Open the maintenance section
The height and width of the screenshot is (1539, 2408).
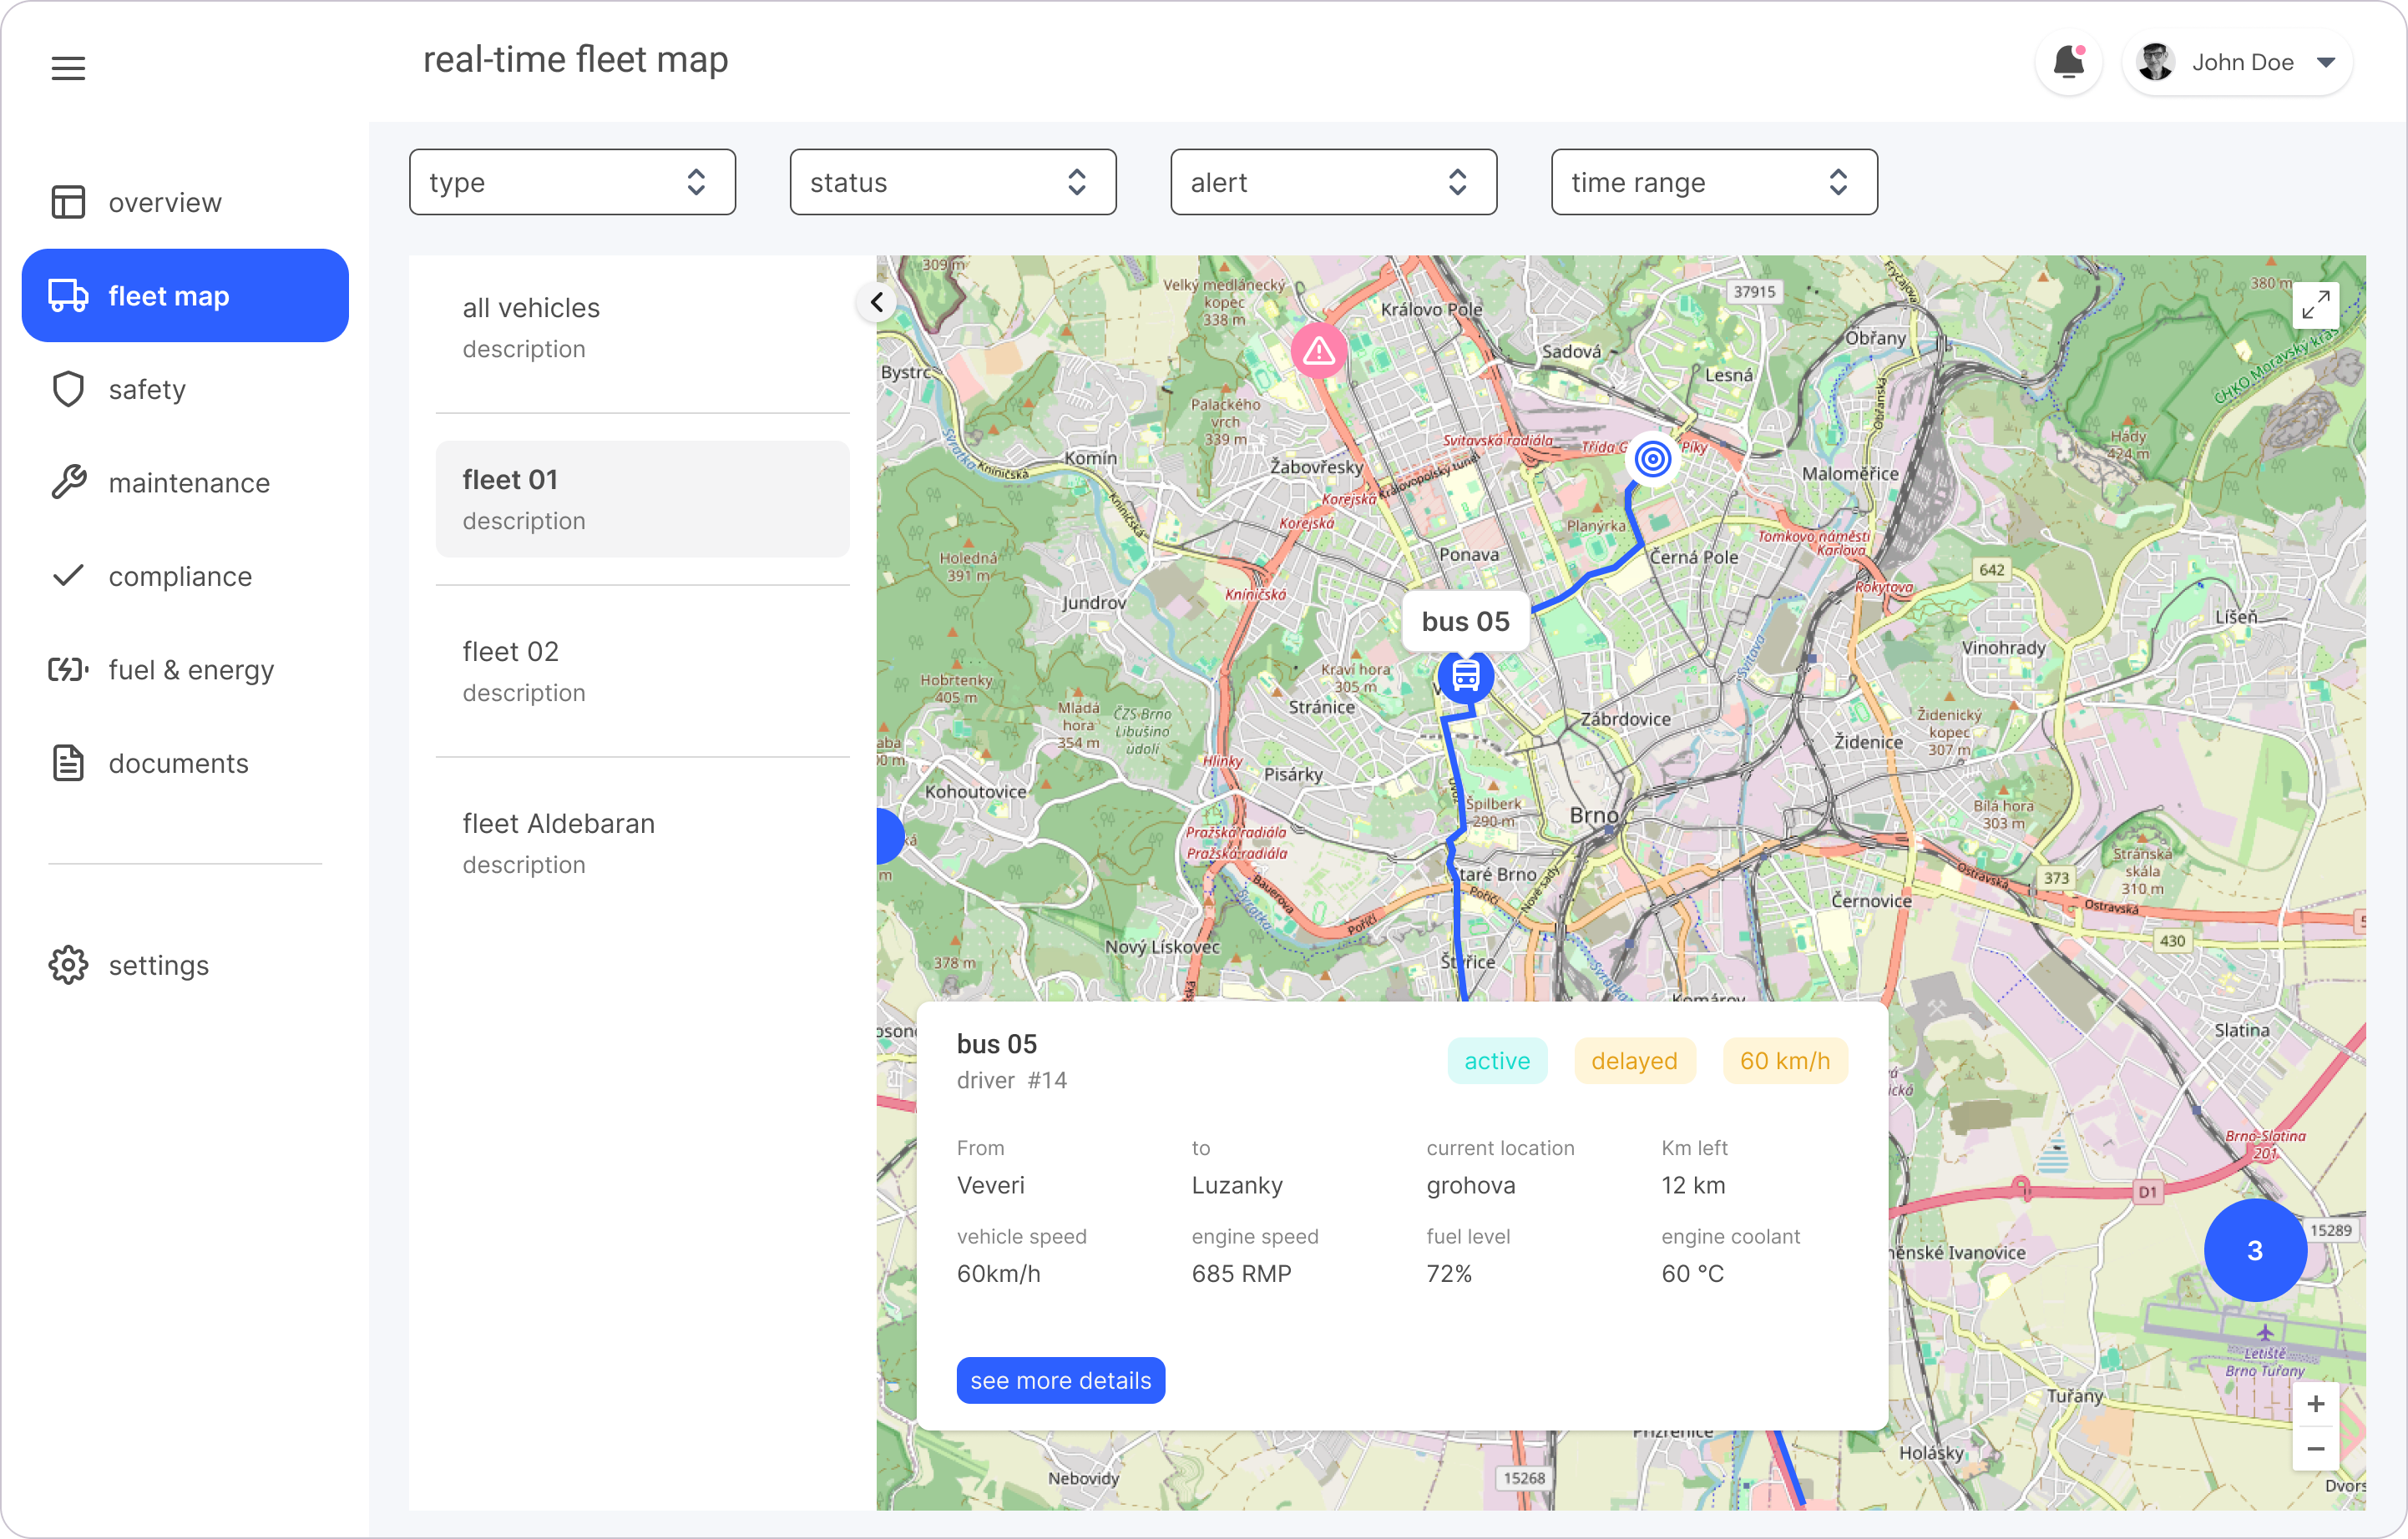point(188,482)
